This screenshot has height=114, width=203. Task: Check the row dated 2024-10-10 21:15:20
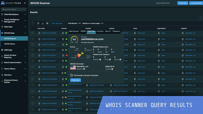click(x=33, y=67)
